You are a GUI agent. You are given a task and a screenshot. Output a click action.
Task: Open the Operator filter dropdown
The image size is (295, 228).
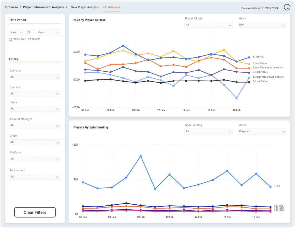(x=35, y=77)
